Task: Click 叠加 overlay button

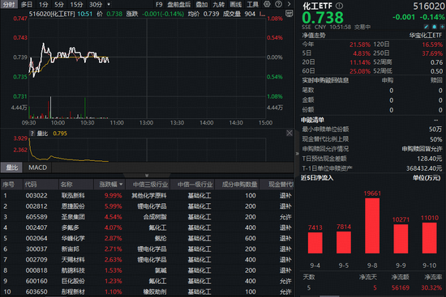Action: (202, 5)
